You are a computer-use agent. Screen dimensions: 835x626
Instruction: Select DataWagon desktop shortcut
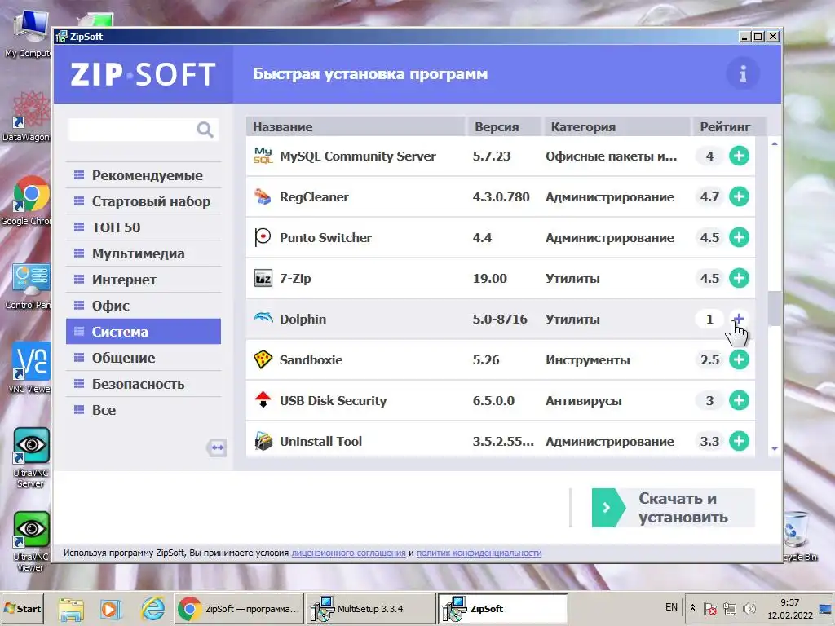(x=27, y=116)
